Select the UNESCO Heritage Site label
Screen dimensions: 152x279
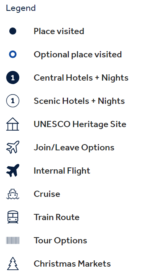80,124
